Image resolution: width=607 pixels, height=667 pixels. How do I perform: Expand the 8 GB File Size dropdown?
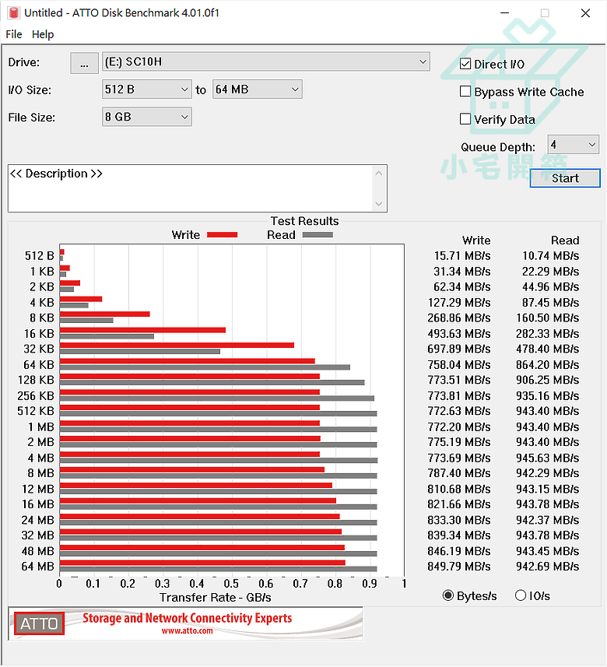click(147, 117)
